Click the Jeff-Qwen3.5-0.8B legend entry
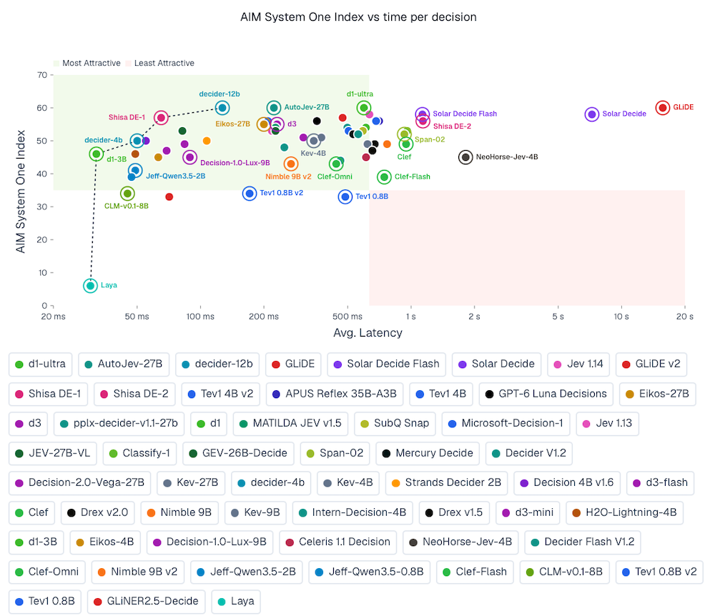715x616 pixels. (x=370, y=572)
